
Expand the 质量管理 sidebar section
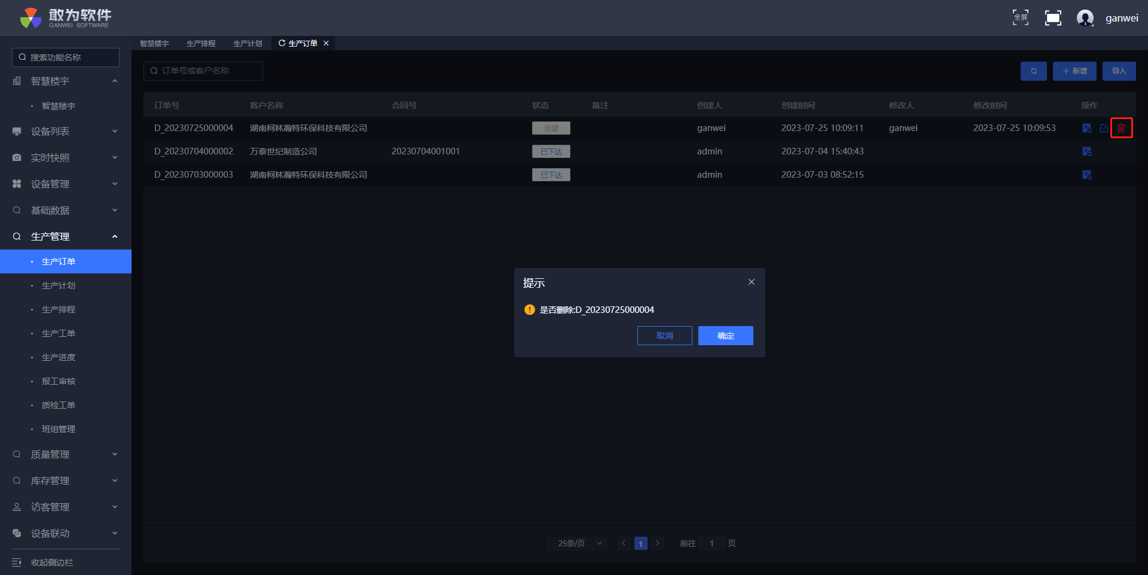(x=66, y=455)
